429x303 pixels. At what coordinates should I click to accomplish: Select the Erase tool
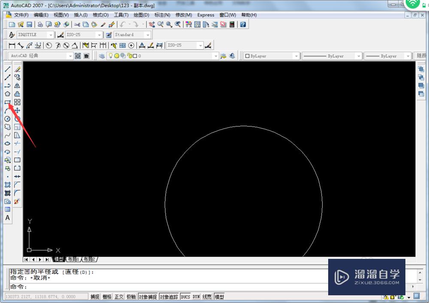(17, 69)
